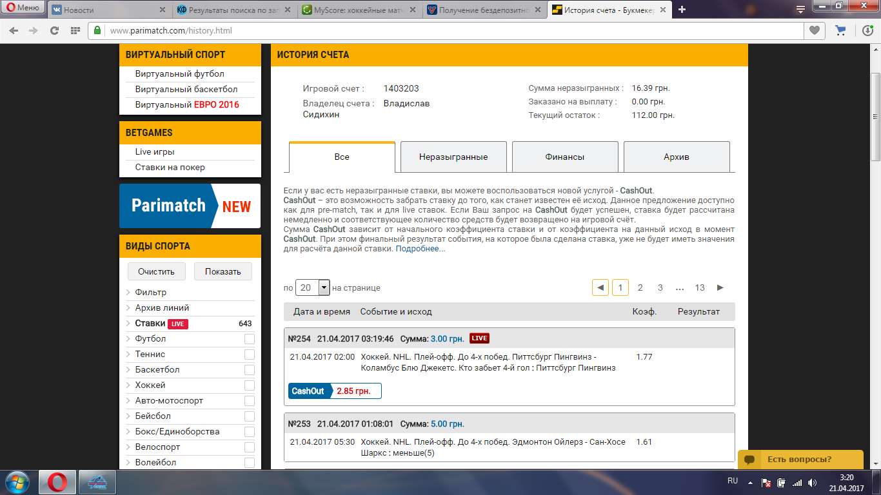881x495 pixels.
Task: Switch to the Все tab
Action: point(342,157)
